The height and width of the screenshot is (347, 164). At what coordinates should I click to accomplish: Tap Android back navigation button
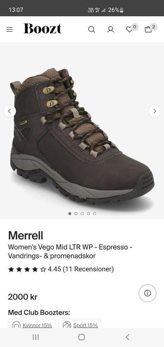(x=127, y=337)
